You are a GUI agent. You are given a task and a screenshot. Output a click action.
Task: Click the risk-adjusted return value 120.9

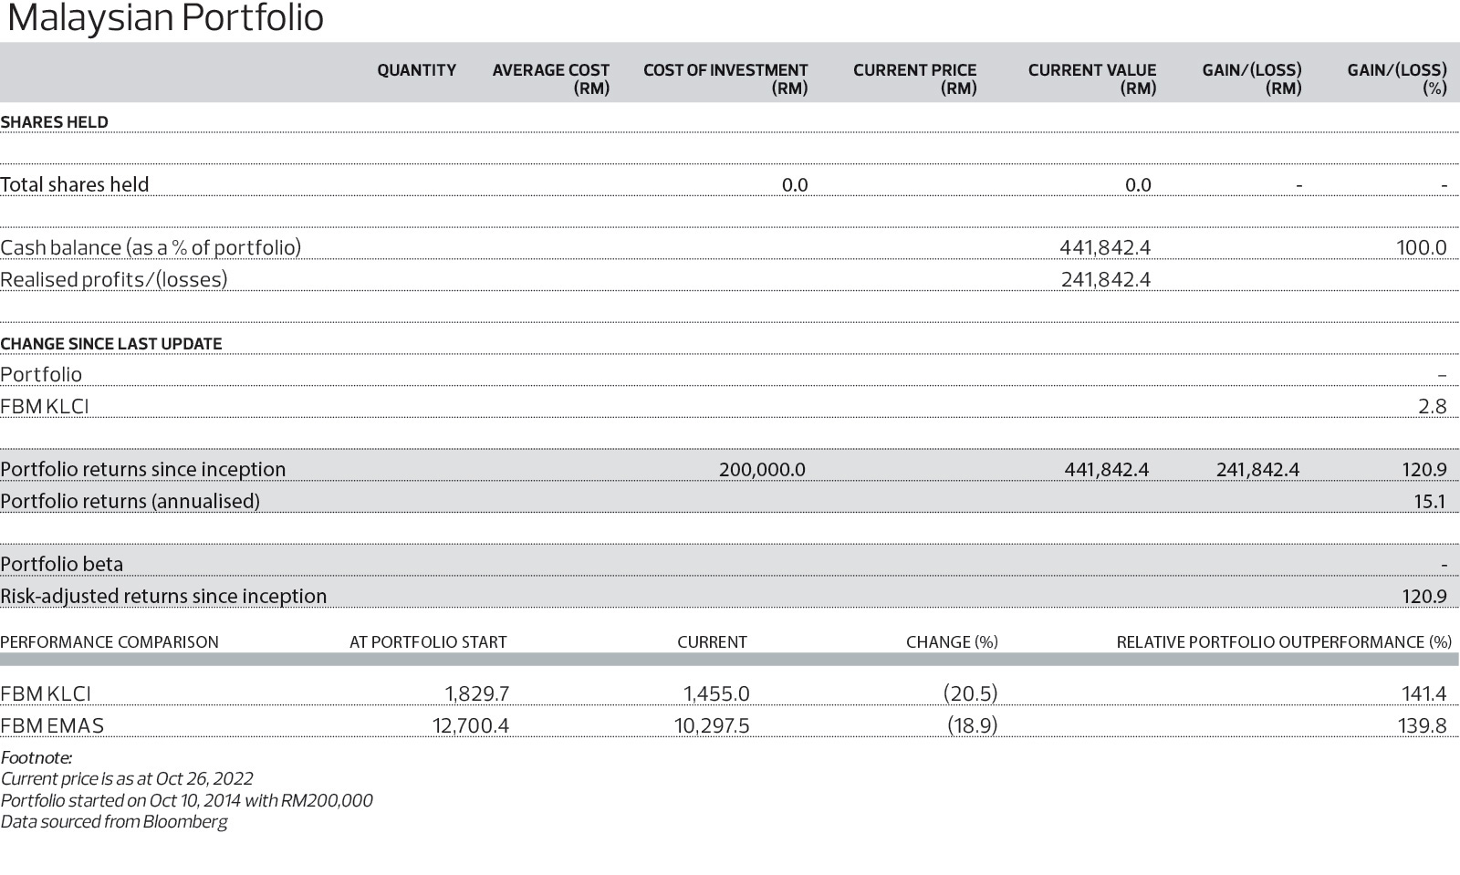(1424, 596)
